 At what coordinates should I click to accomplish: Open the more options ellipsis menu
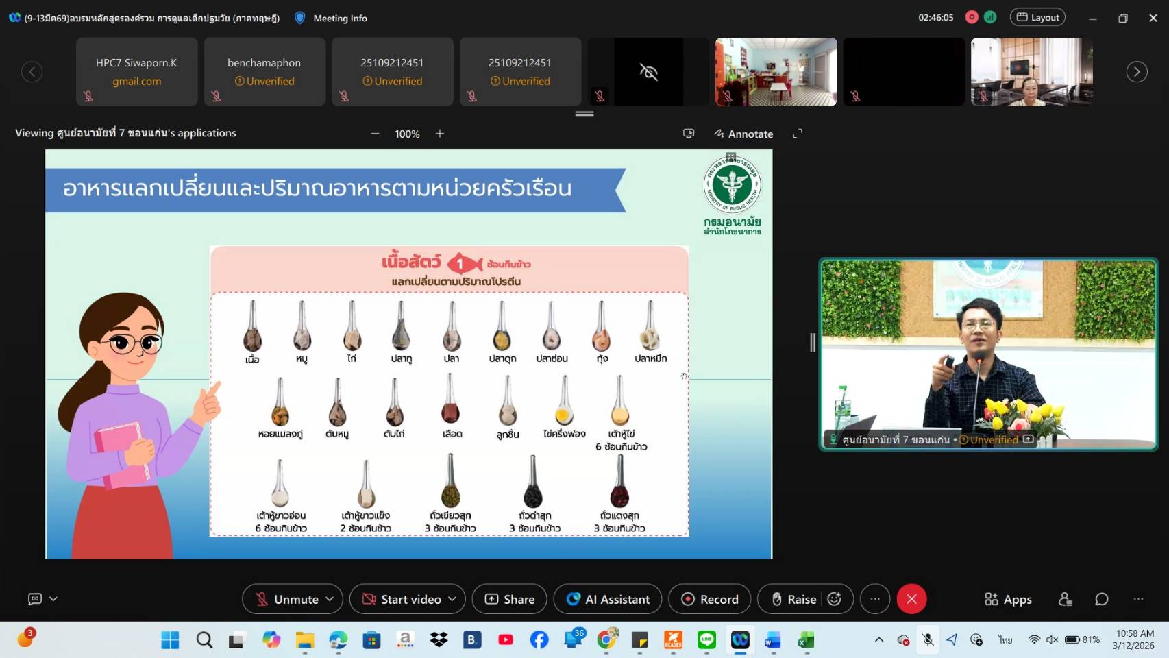coord(875,599)
